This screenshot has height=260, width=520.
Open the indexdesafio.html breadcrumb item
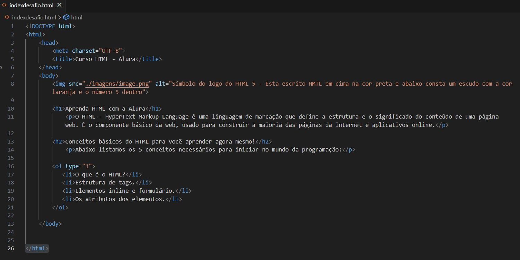[34, 17]
